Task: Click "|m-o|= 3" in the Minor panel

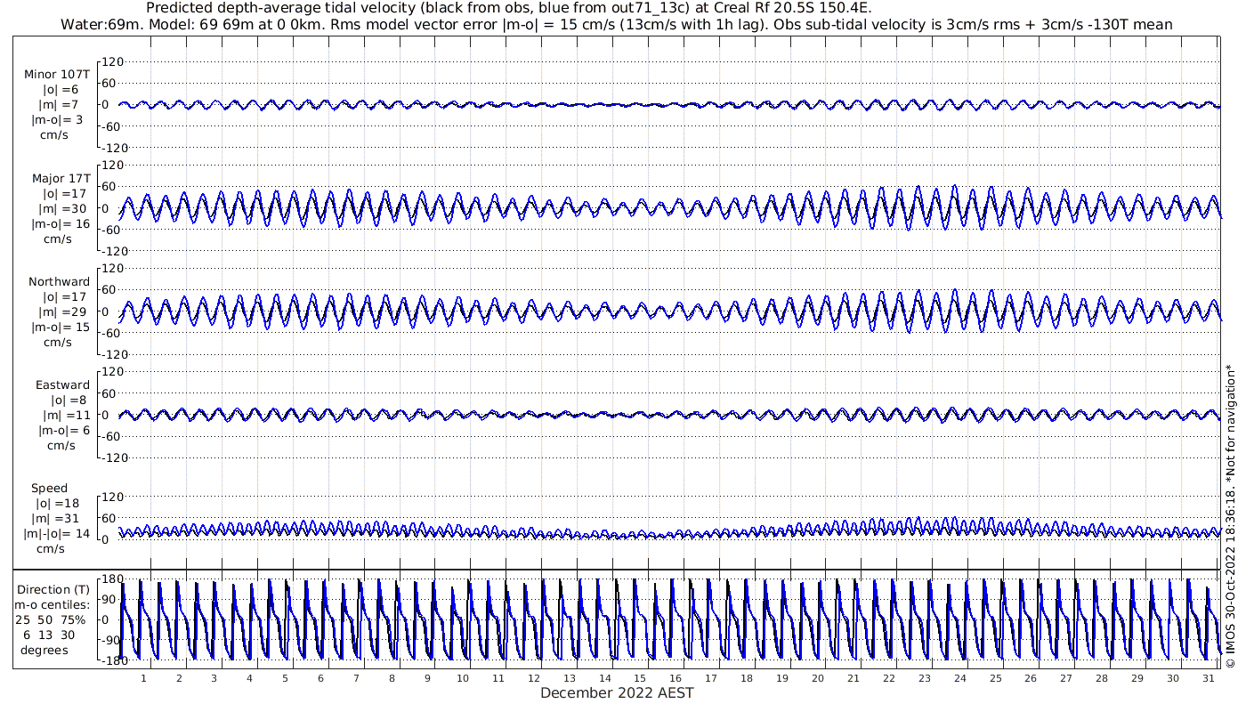Action: (58, 120)
